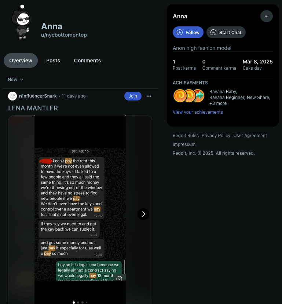This screenshot has height=304, width=282.
Task: Switch to the Comments tab
Action: 87,61
